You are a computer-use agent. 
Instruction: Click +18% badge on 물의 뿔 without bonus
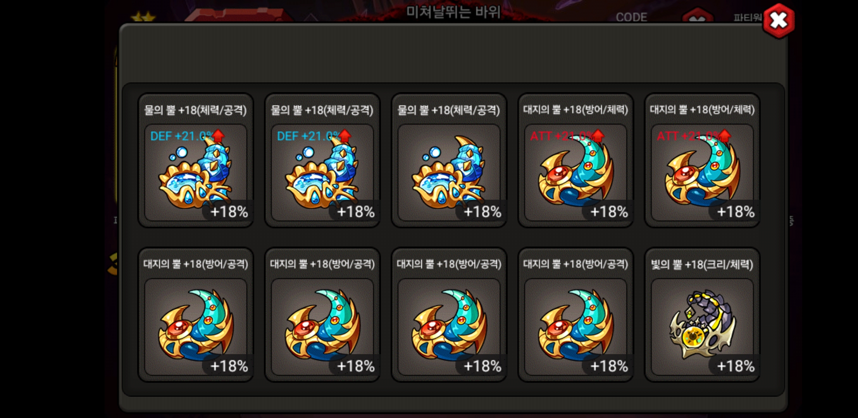482,212
